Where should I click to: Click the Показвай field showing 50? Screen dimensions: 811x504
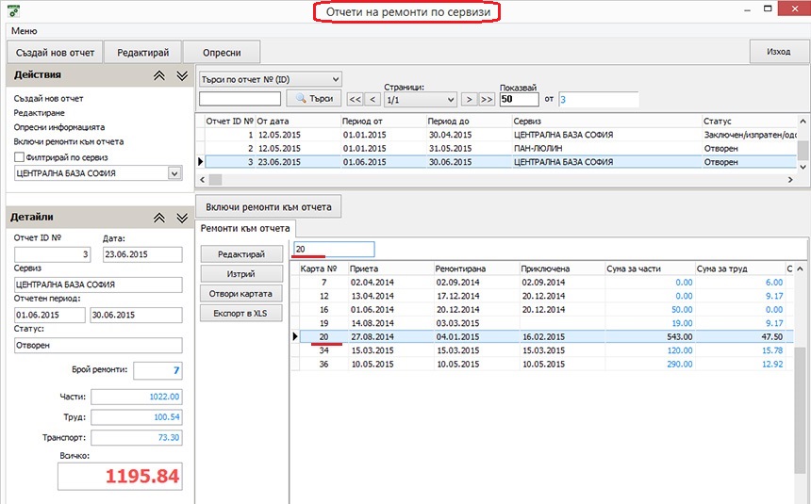[x=520, y=99]
